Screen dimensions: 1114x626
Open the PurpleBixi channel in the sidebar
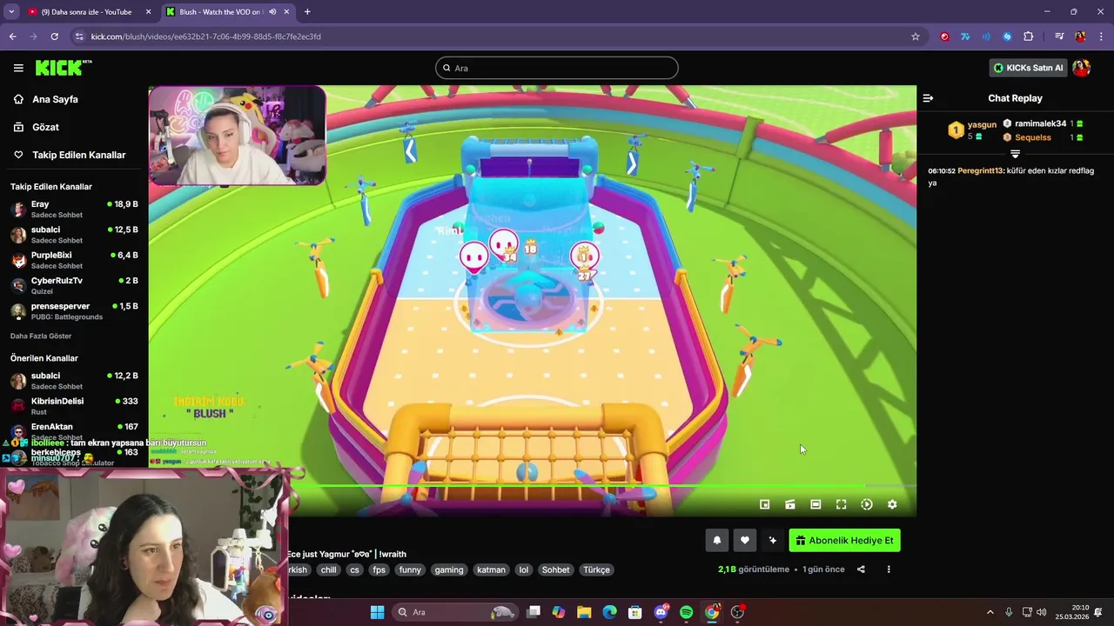click(74, 261)
